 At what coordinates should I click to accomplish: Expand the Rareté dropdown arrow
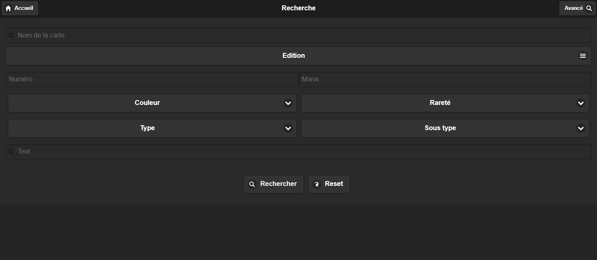point(580,103)
